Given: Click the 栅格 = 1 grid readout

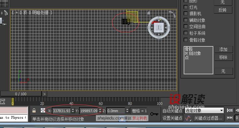Looking at the screenshot, I should click(139, 111).
